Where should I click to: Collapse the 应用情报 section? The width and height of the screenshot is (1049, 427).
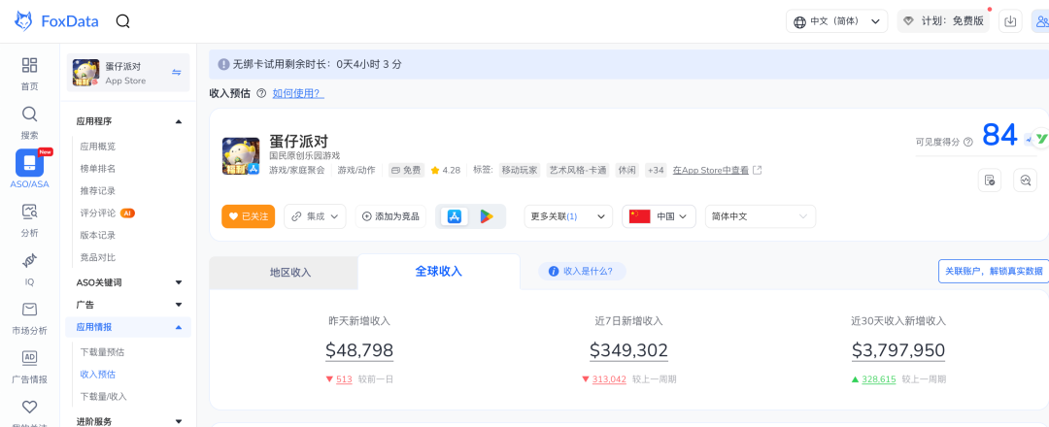[x=179, y=327]
